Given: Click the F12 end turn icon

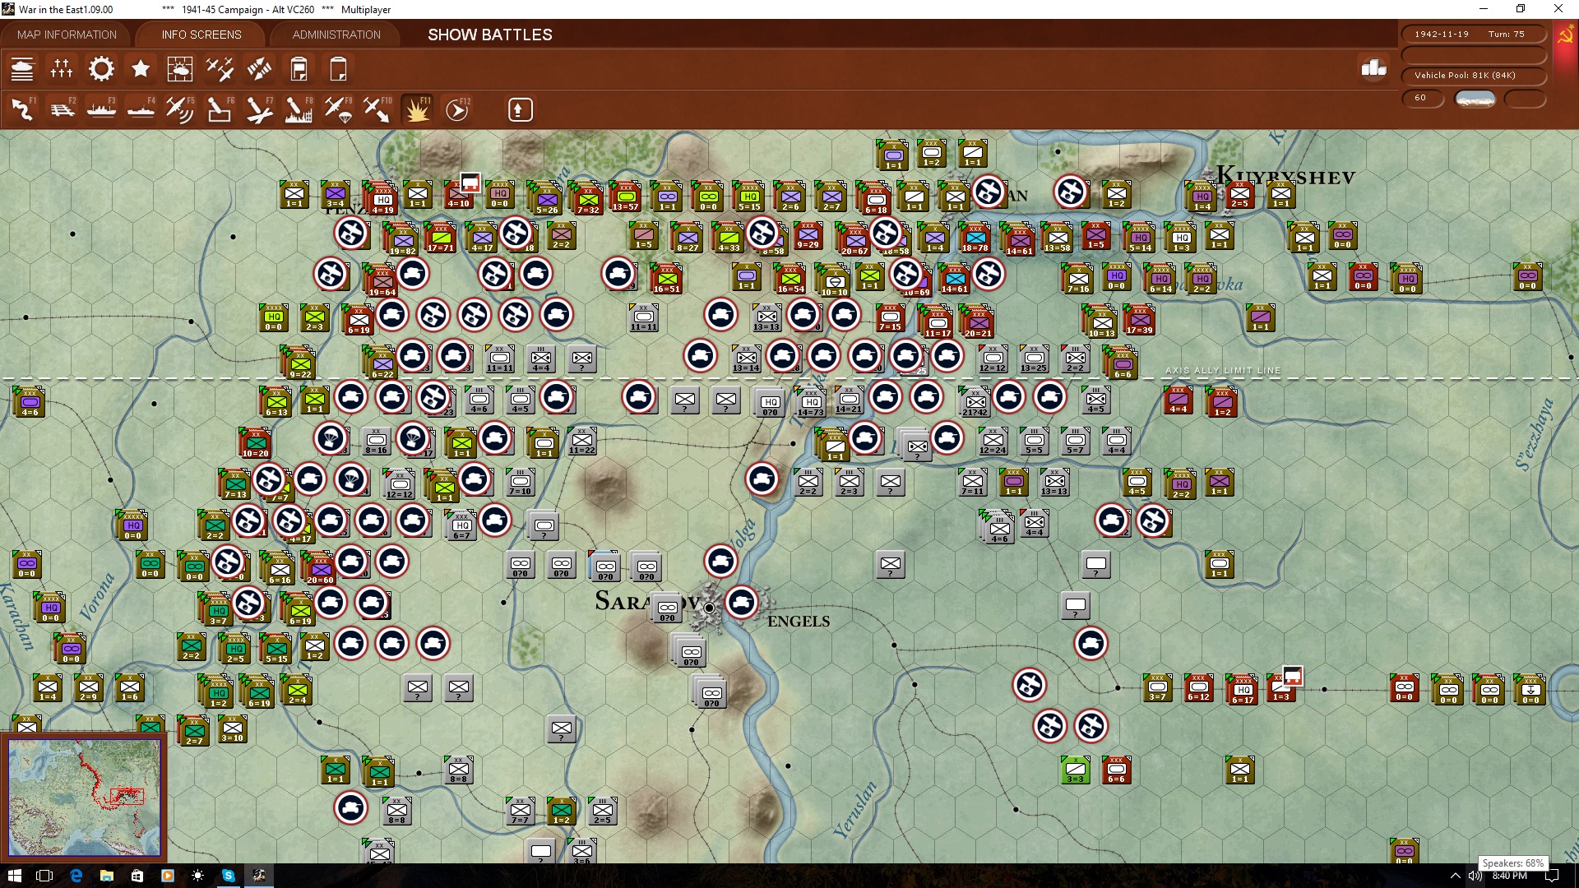Looking at the screenshot, I should point(456,109).
